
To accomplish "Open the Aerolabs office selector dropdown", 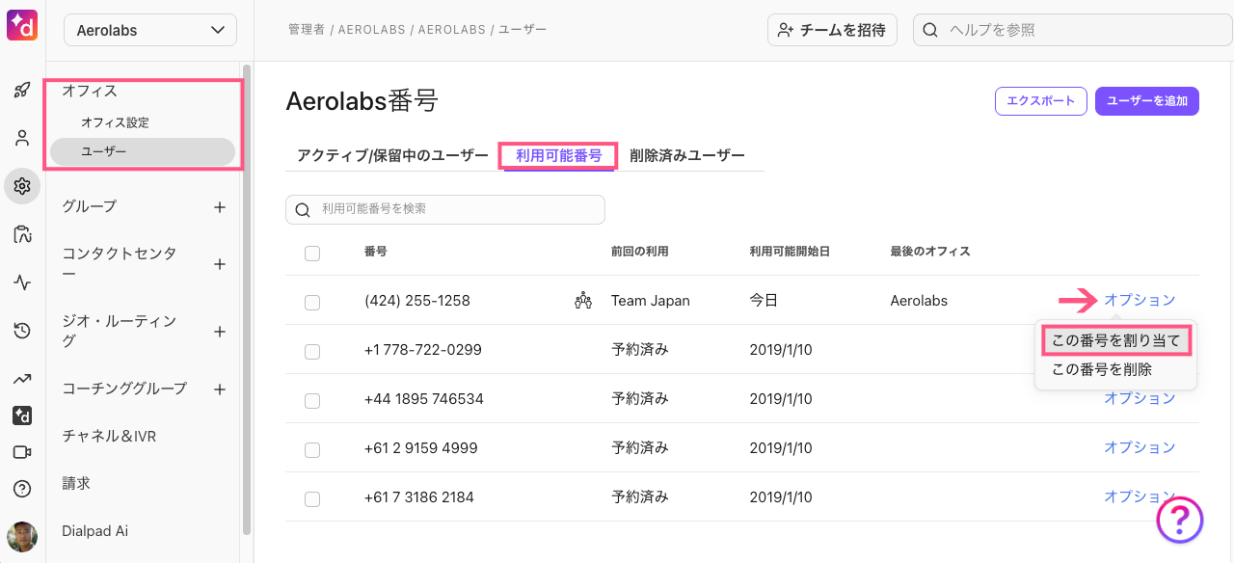I will (x=150, y=30).
